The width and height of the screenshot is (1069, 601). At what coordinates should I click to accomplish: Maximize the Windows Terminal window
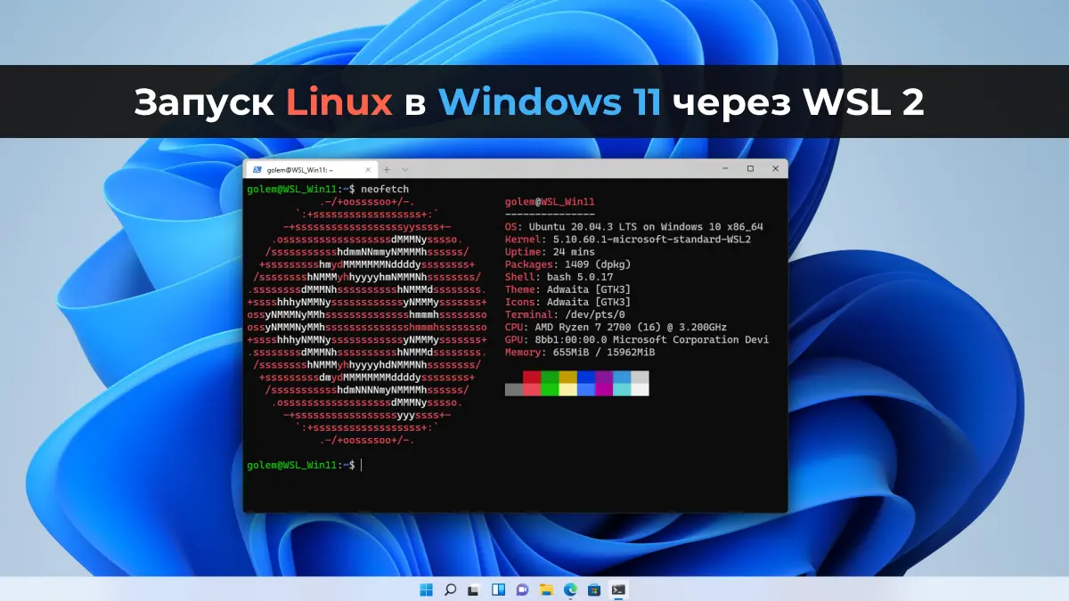749,168
